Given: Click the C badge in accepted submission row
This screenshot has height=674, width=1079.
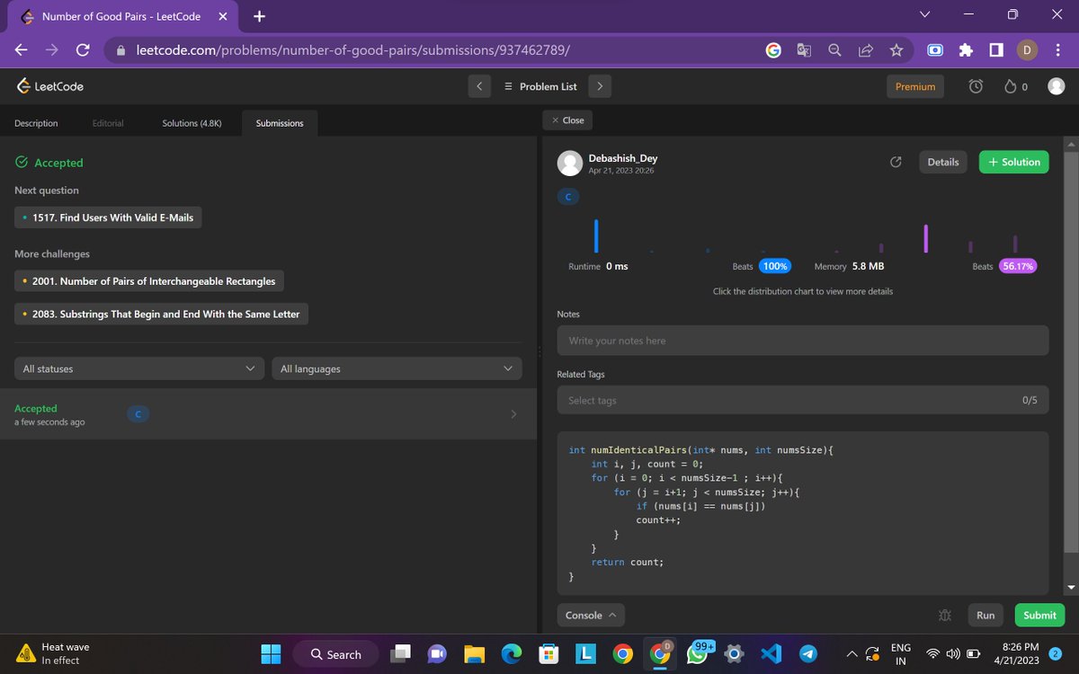Looking at the screenshot, I should [138, 414].
